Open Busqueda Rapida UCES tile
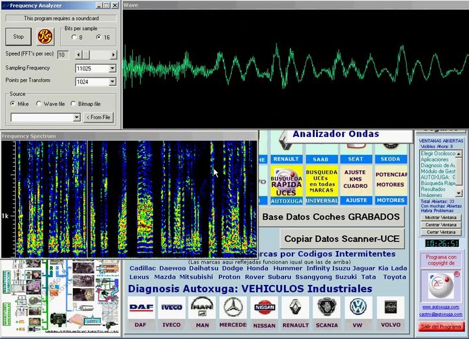This screenshot has width=469, height=339. [x=286, y=181]
